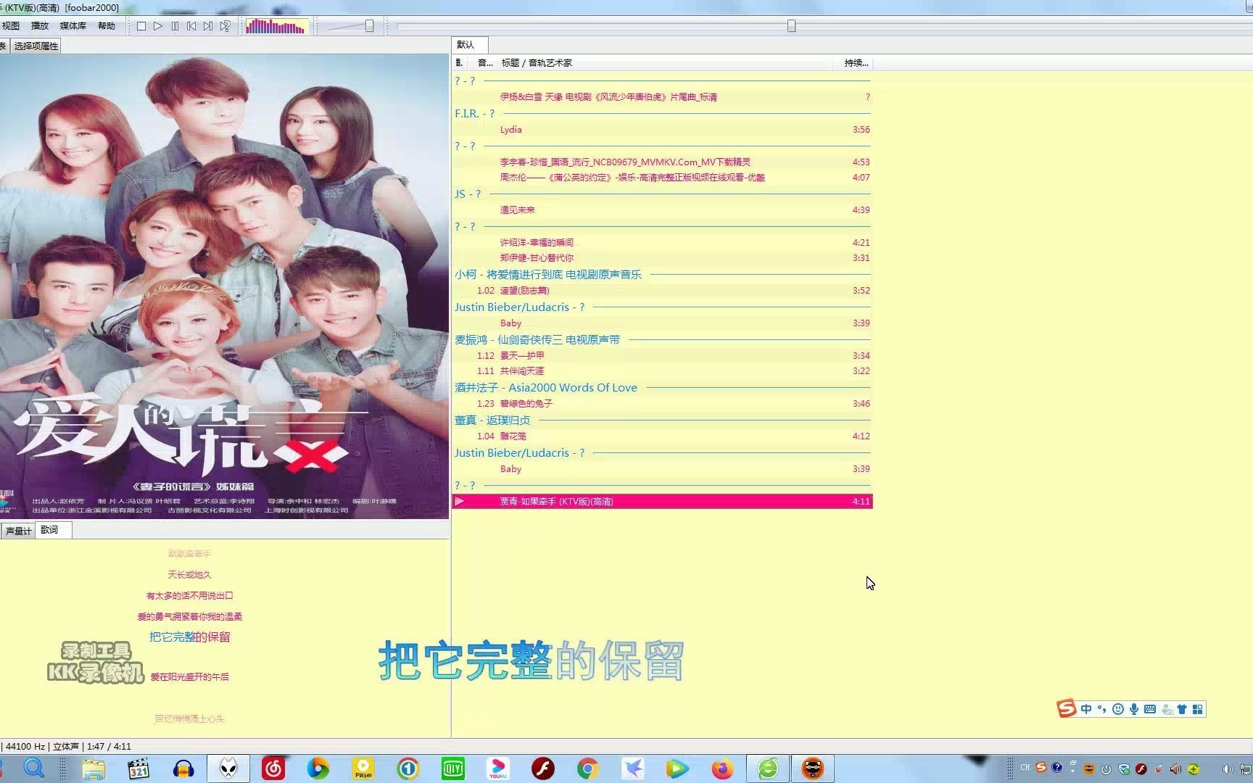The image size is (1253, 783).
Task: Select the track 许绍洋-幸福的瞬间
Action: point(662,243)
